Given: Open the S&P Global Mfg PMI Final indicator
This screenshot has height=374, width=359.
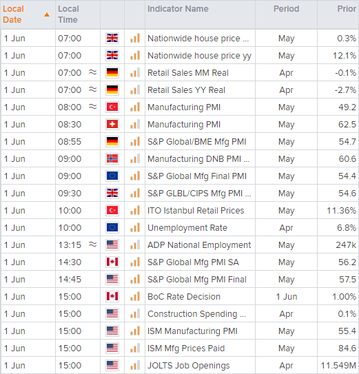Looking at the screenshot, I should [x=197, y=280].
